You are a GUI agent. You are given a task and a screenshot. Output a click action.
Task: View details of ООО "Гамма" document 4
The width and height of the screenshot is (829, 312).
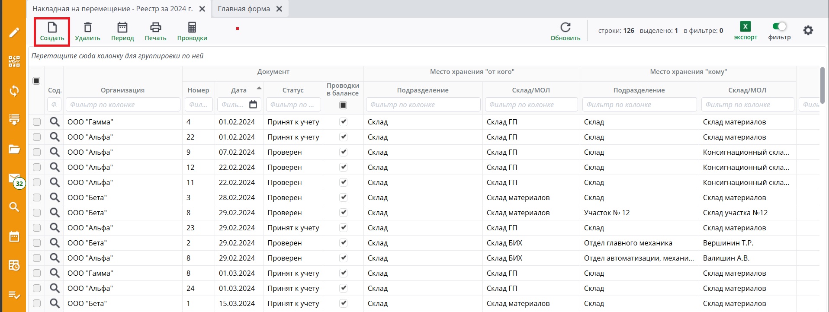tap(55, 122)
